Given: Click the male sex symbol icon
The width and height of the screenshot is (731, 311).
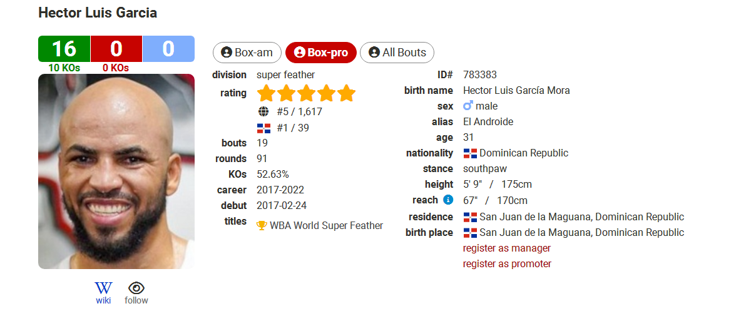Looking at the screenshot, I should click(468, 106).
